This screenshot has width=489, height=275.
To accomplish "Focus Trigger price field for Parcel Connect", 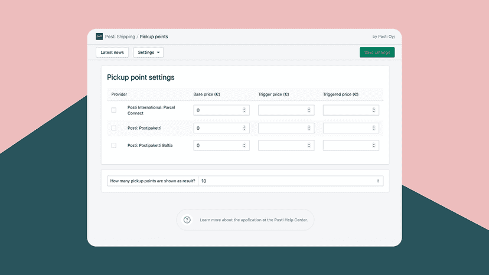I will click(286, 110).
